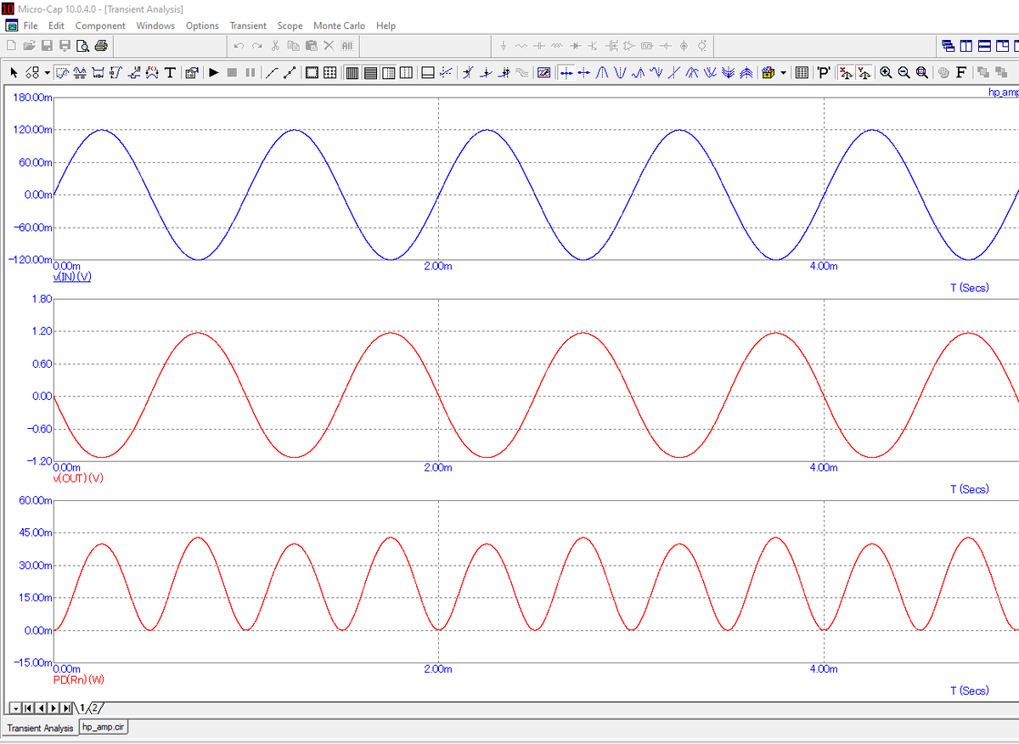Open the Component menu

click(x=100, y=25)
